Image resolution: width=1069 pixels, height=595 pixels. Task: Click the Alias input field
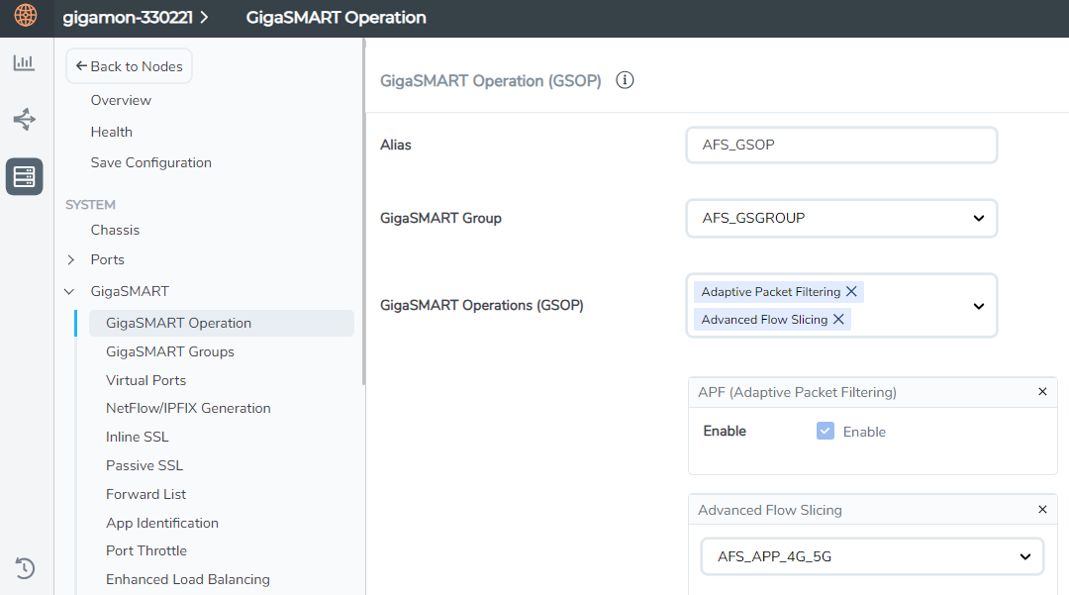[x=841, y=145]
